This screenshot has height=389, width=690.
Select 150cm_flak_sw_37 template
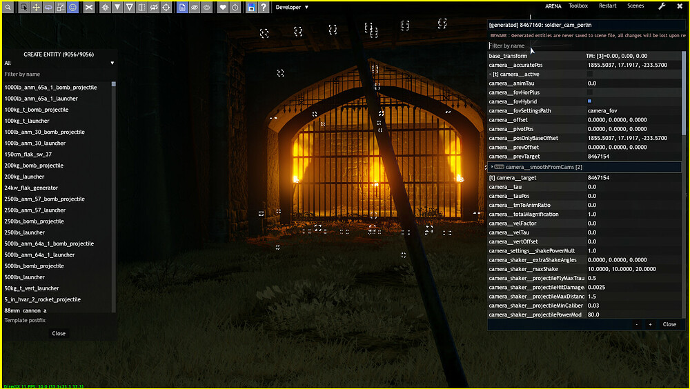[x=28, y=154]
